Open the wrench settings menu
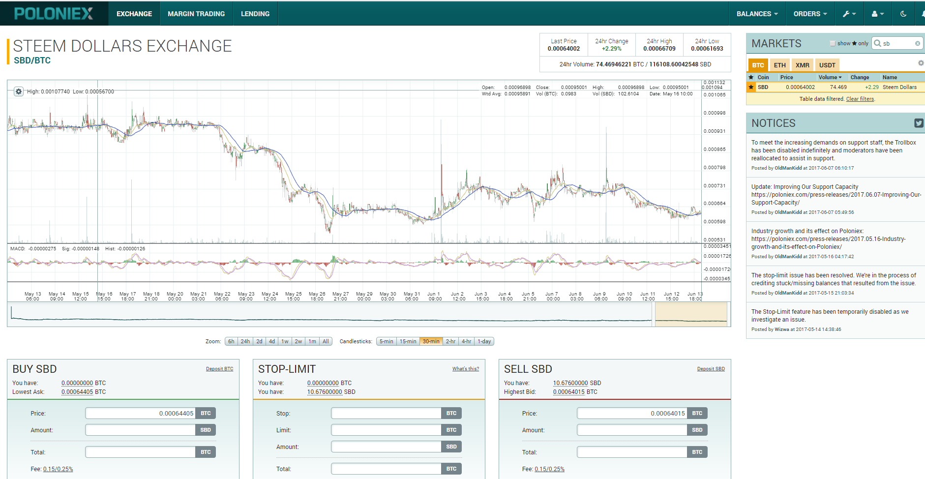The image size is (925, 479). pyautogui.click(x=849, y=14)
